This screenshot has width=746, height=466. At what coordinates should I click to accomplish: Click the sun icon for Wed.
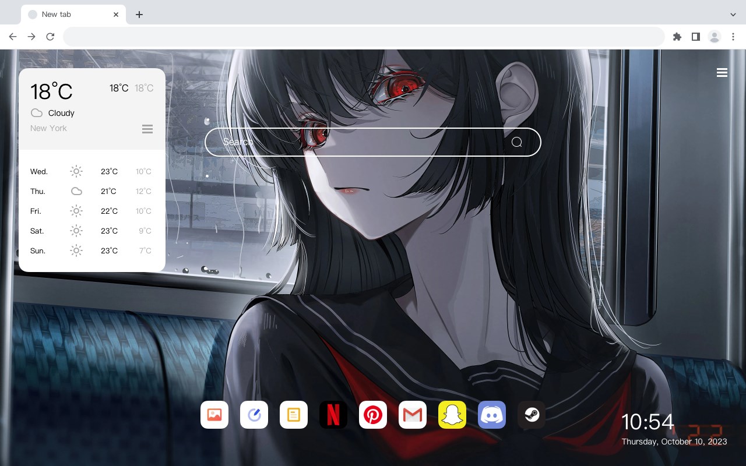click(x=76, y=171)
